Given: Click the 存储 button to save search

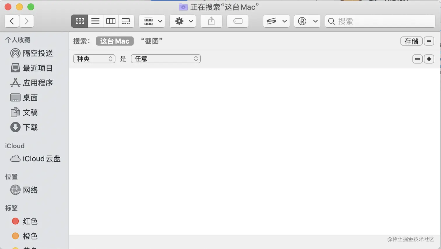Looking at the screenshot, I should click(411, 41).
